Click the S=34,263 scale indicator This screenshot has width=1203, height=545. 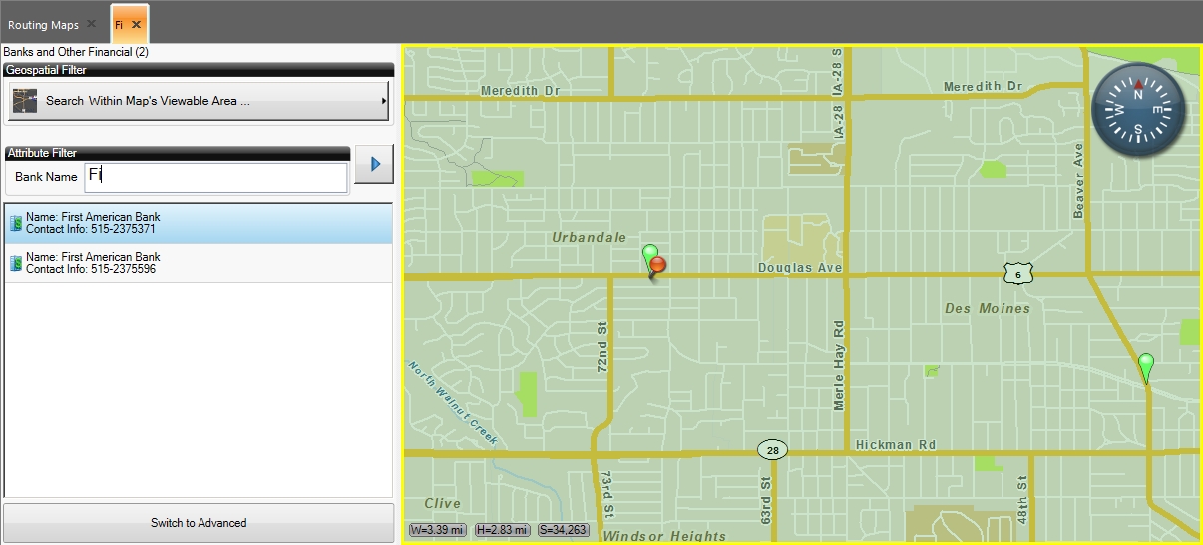click(563, 530)
